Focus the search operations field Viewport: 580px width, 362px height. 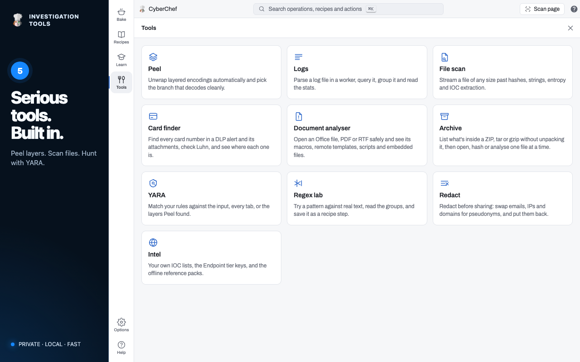348,9
